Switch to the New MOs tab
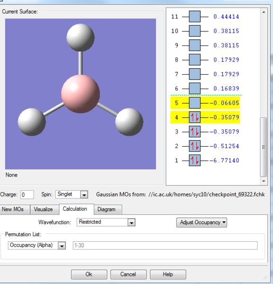 [x=15, y=209]
